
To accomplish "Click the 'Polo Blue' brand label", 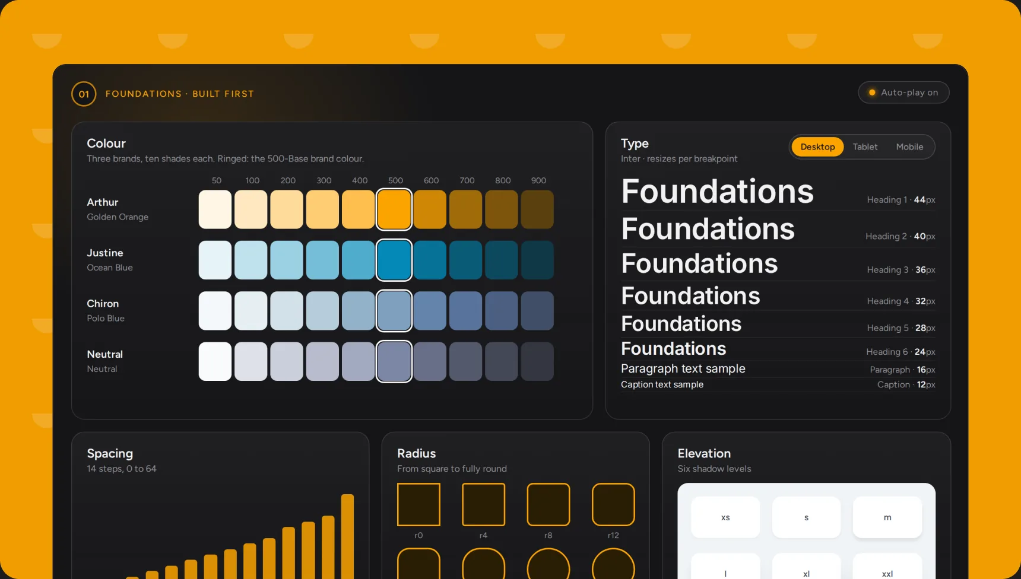I will [106, 319].
